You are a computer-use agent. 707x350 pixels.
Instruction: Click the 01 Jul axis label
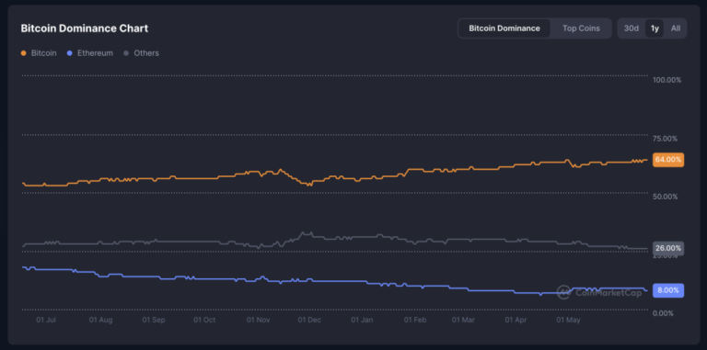pyautogui.click(x=46, y=320)
